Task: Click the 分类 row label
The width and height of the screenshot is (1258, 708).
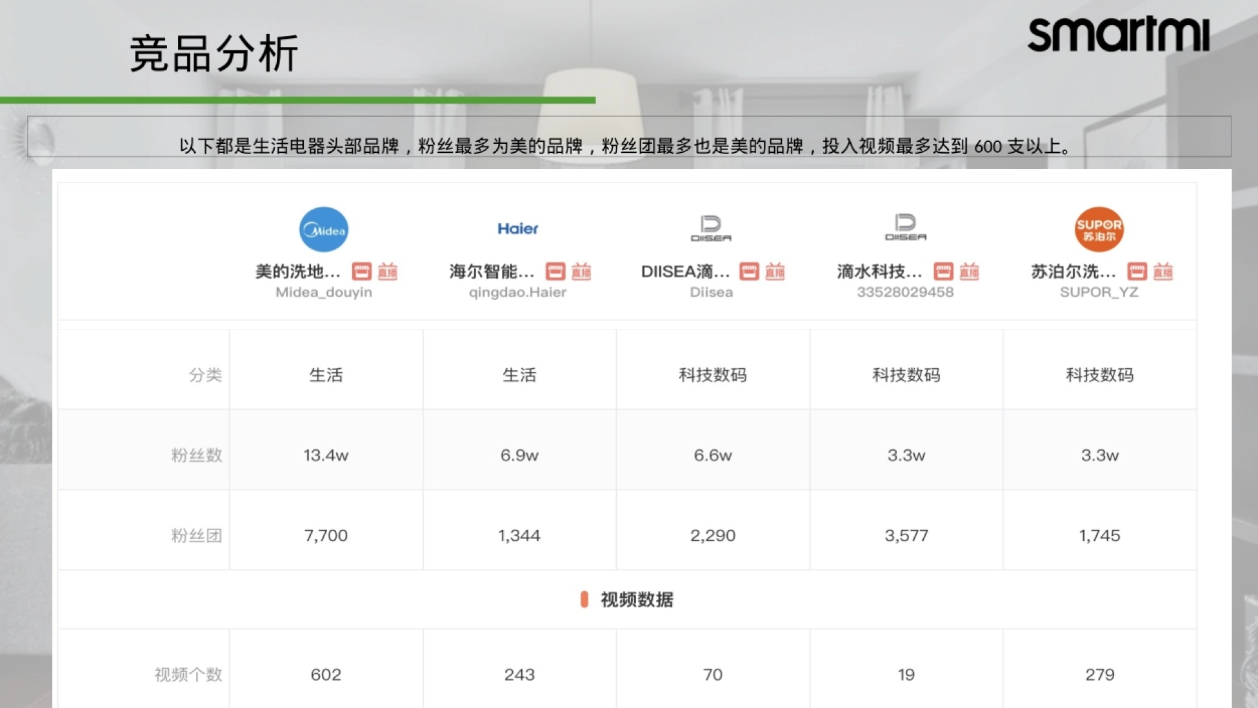Action: [x=205, y=375]
